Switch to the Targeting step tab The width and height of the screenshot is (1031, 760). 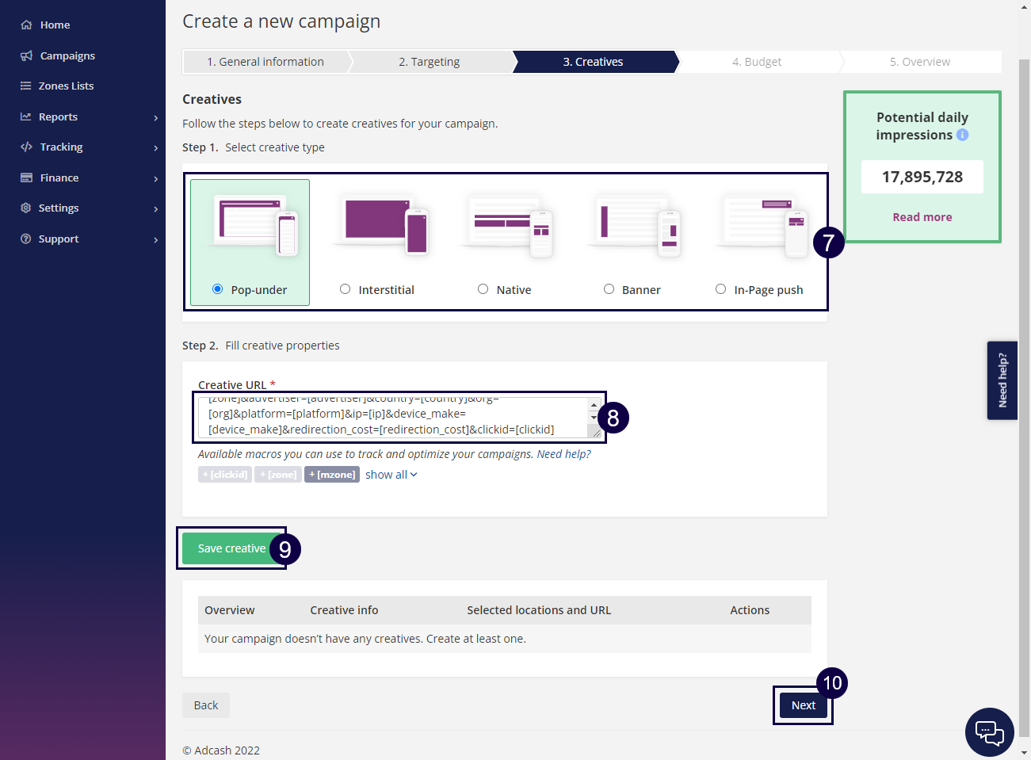coord(429,62)
